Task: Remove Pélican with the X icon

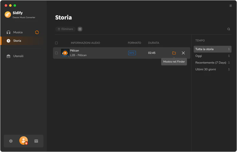Action: (x=183, y=53)
